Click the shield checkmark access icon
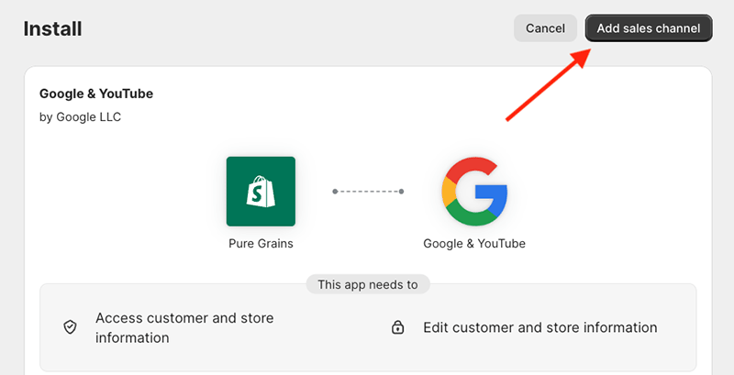Screen dimensions: 734x375 point(71,327)
